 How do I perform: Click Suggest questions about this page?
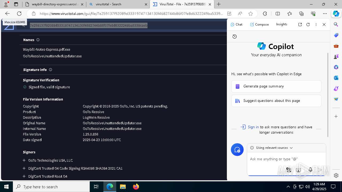click(x=276, y=101)
